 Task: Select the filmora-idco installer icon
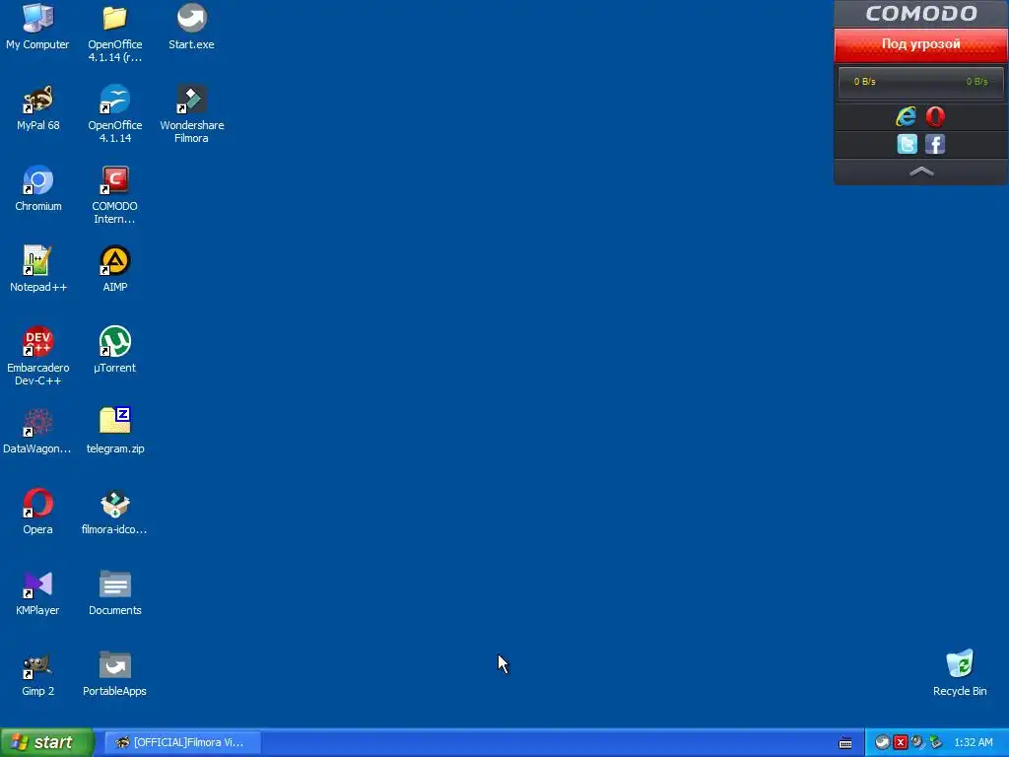coord(114,512)
